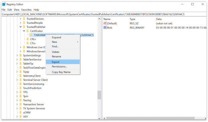Click the CTLs folder icon

(27, 43)
